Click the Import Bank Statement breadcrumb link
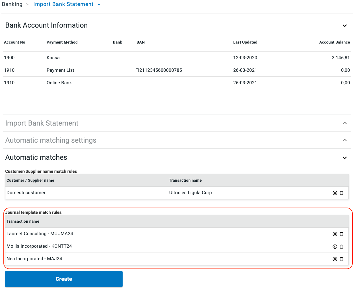Image resolution: width=359 pixels, height=291 pixels. (63, 4)
